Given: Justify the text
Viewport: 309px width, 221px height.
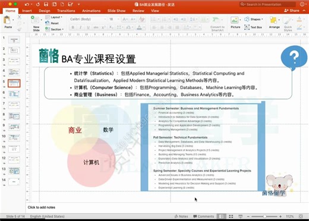Looking at the screenshot, I should click(177, 27).
